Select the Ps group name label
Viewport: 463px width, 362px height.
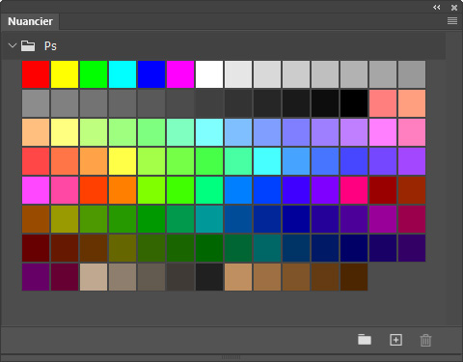pyautogui.click(x=50, y=46)
